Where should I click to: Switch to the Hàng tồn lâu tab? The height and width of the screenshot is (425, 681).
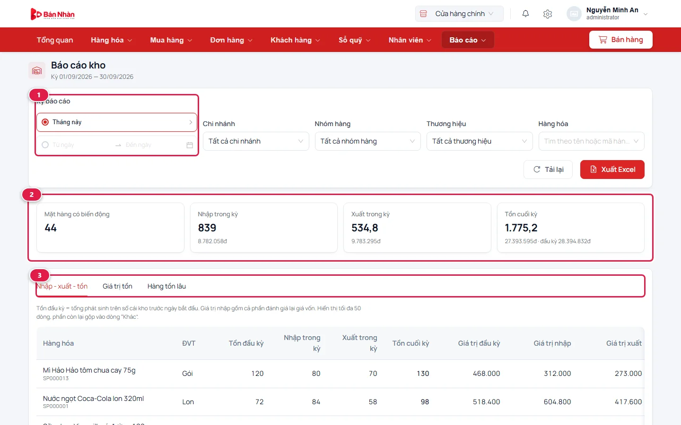click(166, 286)
